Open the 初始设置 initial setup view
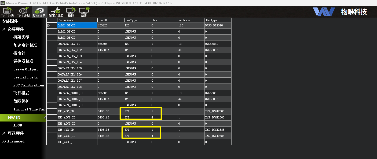Screen dimensions: 377x159 39,12
